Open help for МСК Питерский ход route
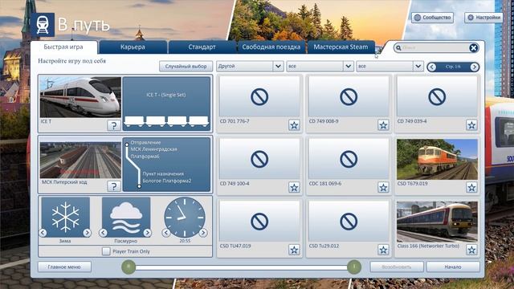This screenshot has height=289, width=514. [114, 186]
